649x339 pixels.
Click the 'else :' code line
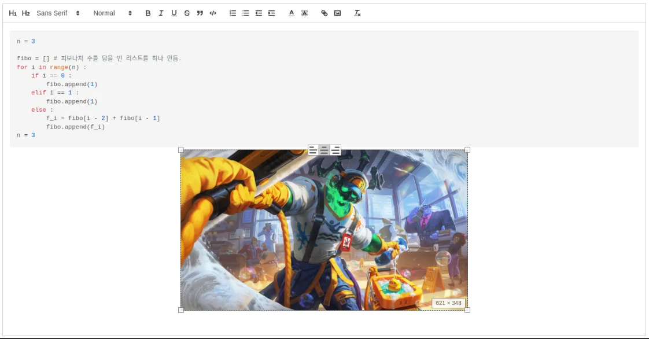tap(42, 110)
